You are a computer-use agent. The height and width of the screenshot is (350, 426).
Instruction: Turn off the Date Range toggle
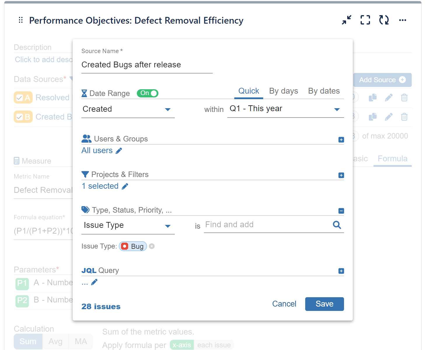[x=147, y=93]
